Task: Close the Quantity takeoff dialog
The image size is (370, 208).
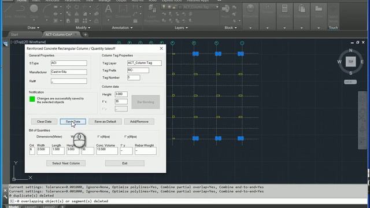Action: tap(161, 49)
